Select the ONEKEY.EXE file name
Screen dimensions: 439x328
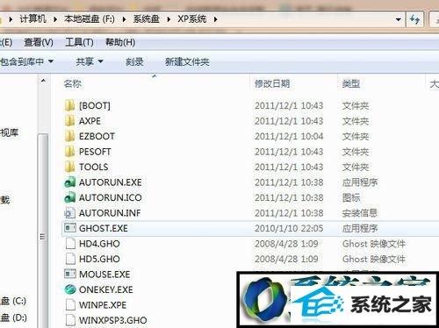(106, 289)
